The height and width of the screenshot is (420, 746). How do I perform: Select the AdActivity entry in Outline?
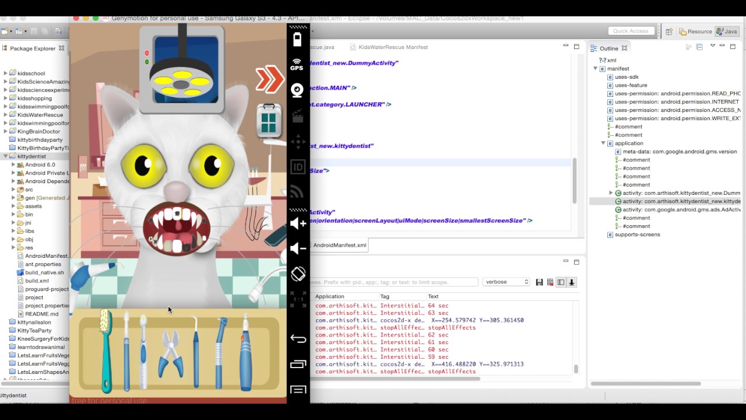[677, 209]
